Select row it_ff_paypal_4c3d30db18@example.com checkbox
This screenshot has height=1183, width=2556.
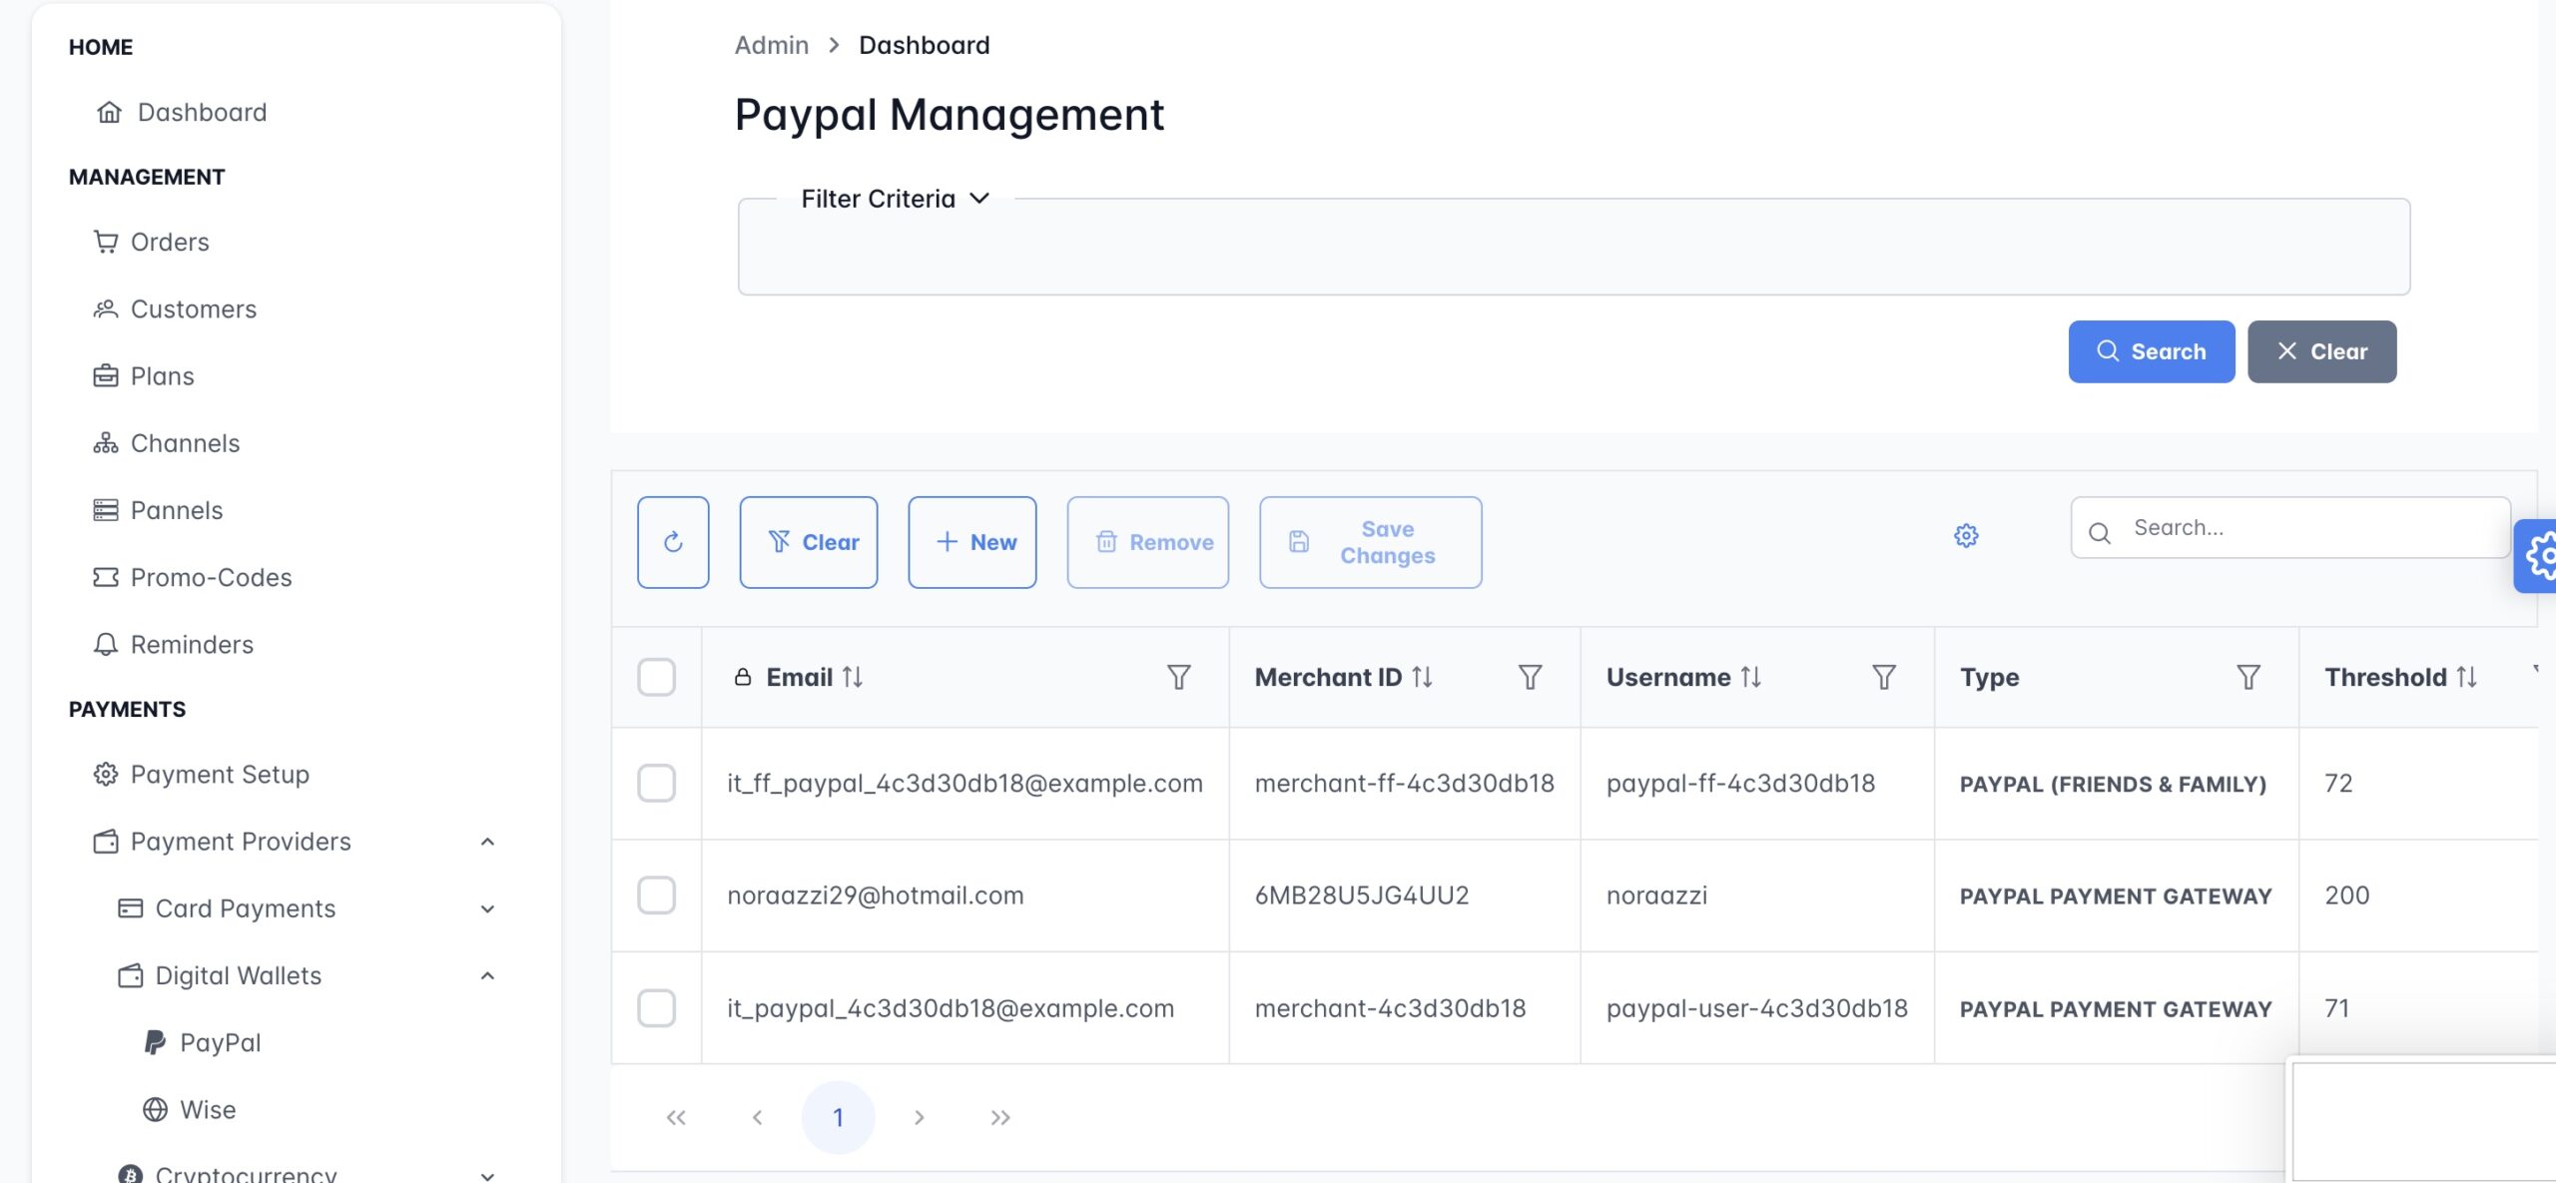coord(656,784)
